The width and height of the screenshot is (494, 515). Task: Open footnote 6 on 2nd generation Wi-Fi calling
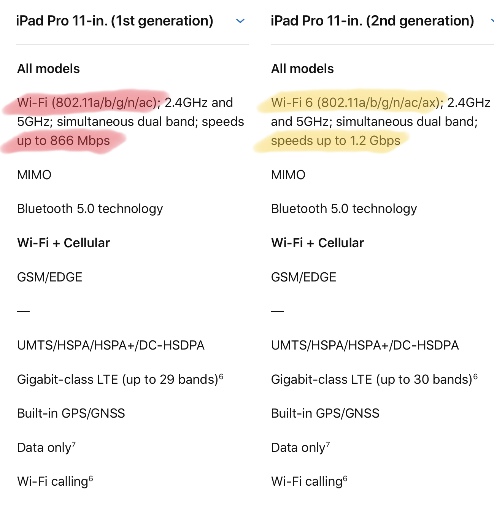[345, 478]
